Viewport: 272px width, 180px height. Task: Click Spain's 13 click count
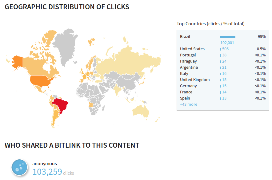[x=224, y=98]
